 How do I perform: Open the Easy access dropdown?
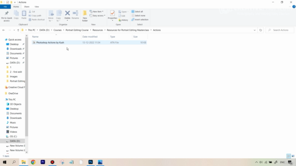coord(98,16)
